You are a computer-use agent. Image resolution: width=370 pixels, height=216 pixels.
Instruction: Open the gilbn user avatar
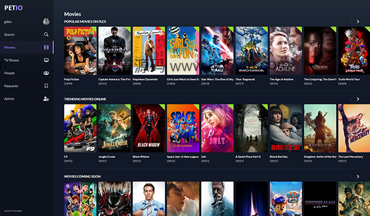click(46, 22)
